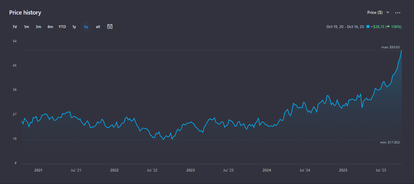This screenshot has width=414, height=184.
Task: Expand the chevron beside Price ($)
Action: pyautogui.click(x=388, y=12)
